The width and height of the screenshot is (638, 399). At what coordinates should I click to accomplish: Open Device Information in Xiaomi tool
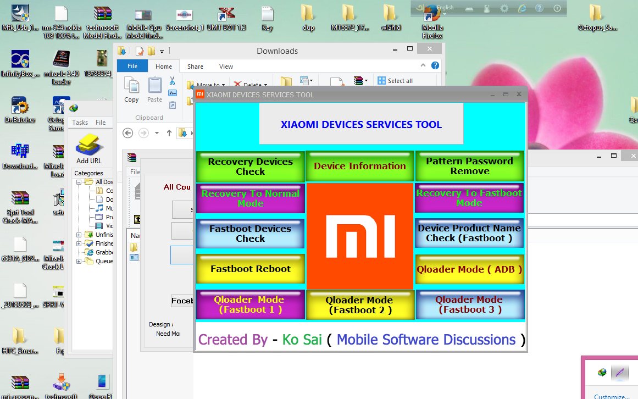tap(360, 167)
